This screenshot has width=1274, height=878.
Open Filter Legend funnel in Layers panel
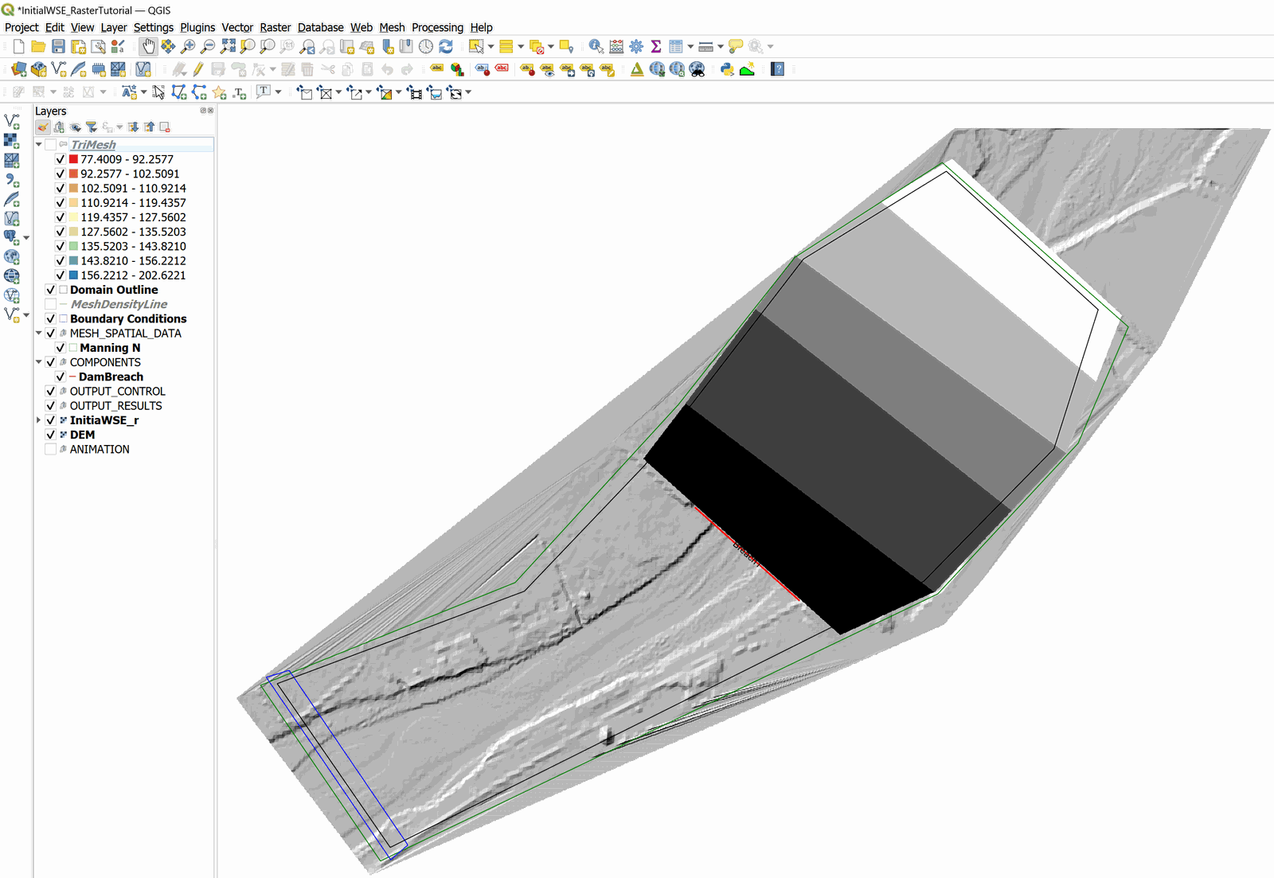click(92, 127)
